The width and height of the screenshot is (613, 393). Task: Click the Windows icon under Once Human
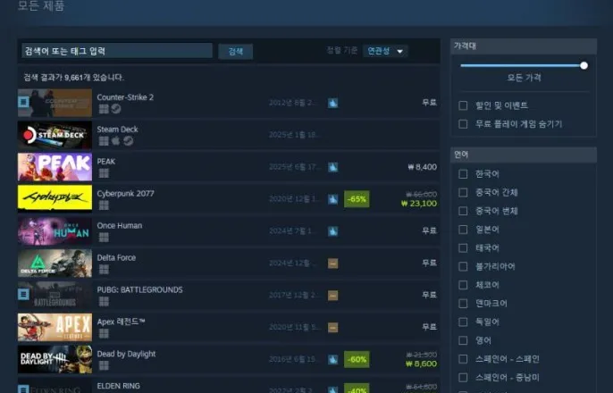click(x=104, y=237)
